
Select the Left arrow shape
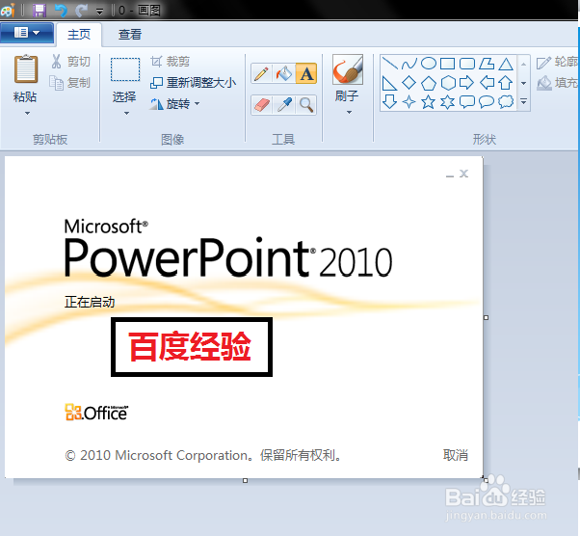(x=487, y=83)
